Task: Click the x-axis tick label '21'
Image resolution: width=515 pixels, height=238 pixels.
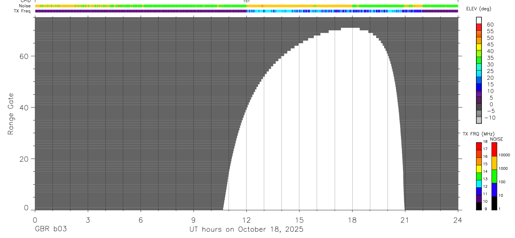Action: point(405,220)
